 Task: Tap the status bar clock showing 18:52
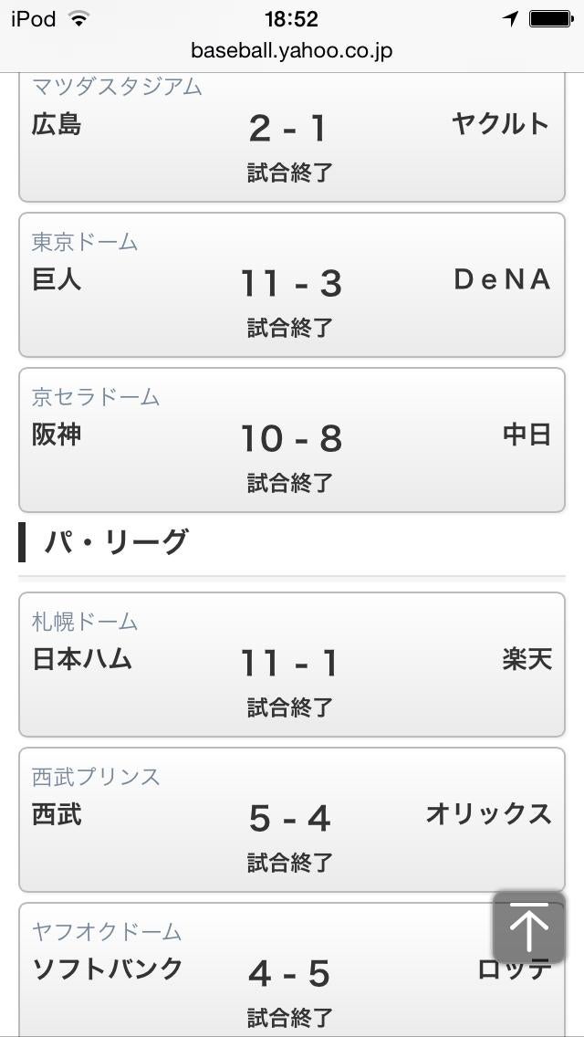click(292, 19)
